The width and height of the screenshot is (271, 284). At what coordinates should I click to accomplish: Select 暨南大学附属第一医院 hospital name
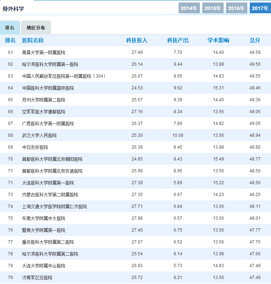(44, 230)
